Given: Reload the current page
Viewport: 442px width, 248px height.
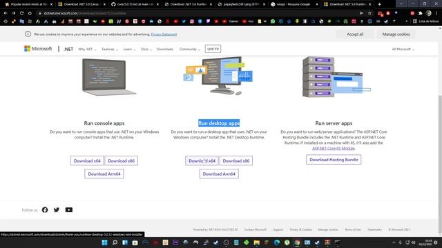Looking at the screenshot, I should [21, 13].
